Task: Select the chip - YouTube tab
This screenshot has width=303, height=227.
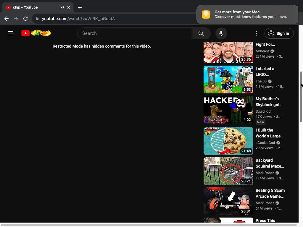Action: pos(38,7)
